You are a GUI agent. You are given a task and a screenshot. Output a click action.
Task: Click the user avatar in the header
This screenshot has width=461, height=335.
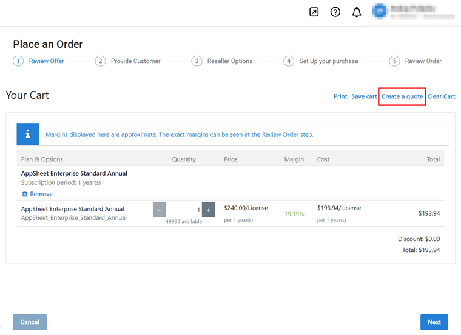point(380,11)
